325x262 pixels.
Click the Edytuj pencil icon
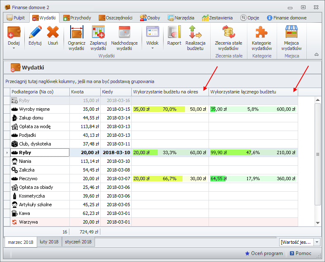pyautogui.click(x=35, y=32)
